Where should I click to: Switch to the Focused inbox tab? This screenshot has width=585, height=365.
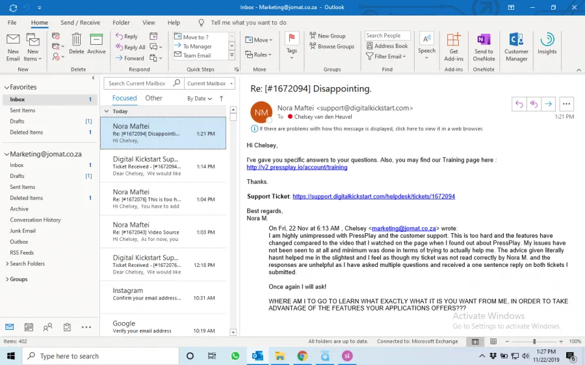(125, 98)
